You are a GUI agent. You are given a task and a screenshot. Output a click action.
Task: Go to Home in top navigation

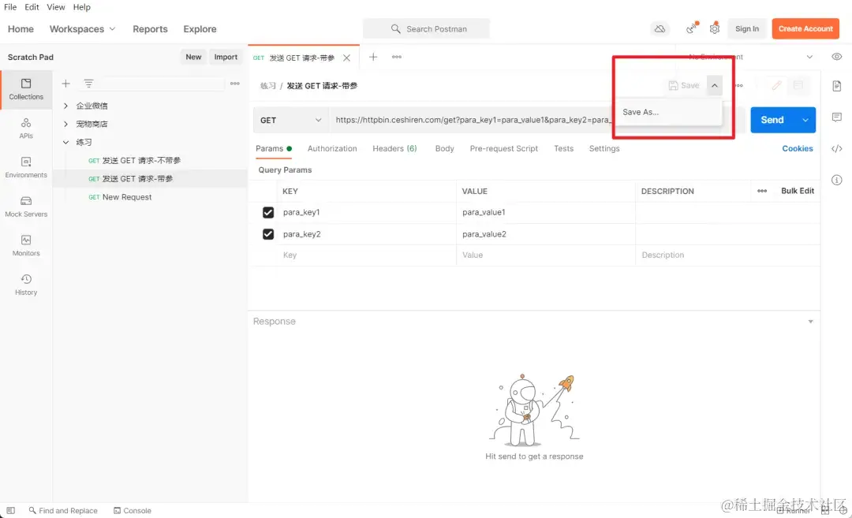(x=21, y=28)
